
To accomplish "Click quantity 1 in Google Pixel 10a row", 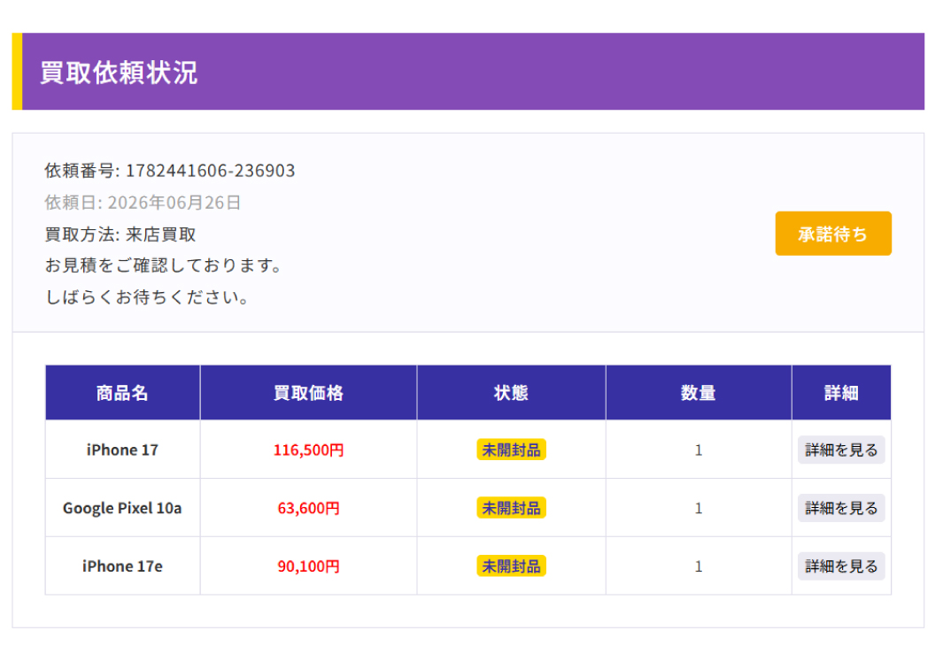I will coord(699,508).
